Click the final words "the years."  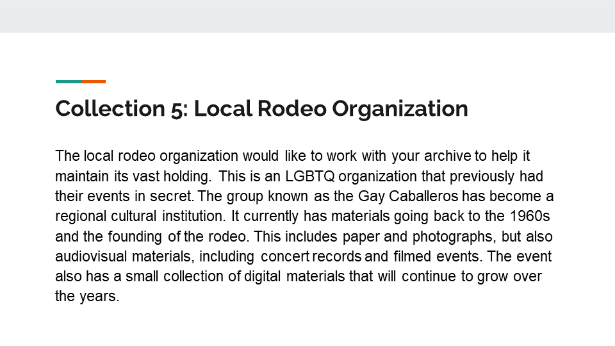click(x=87, y=297)
